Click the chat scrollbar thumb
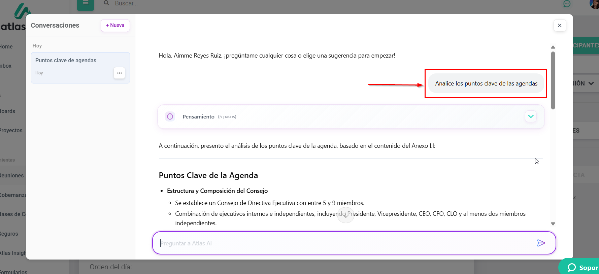 [x=553, y=80]
